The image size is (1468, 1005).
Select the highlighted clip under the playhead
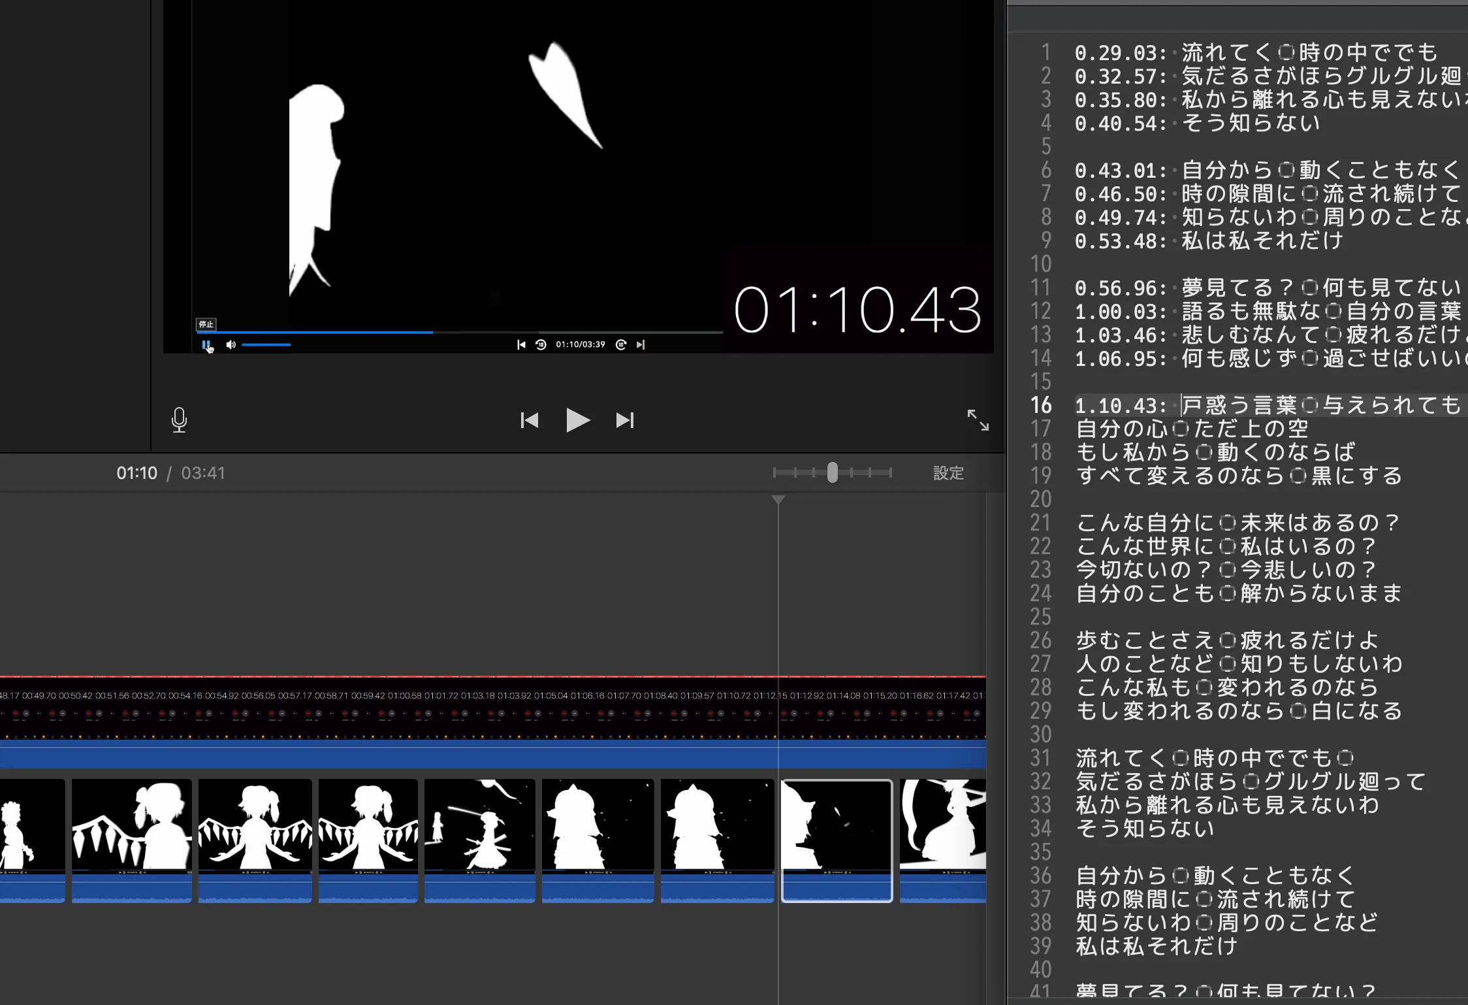pyautogui.click(x=837, y=840)
